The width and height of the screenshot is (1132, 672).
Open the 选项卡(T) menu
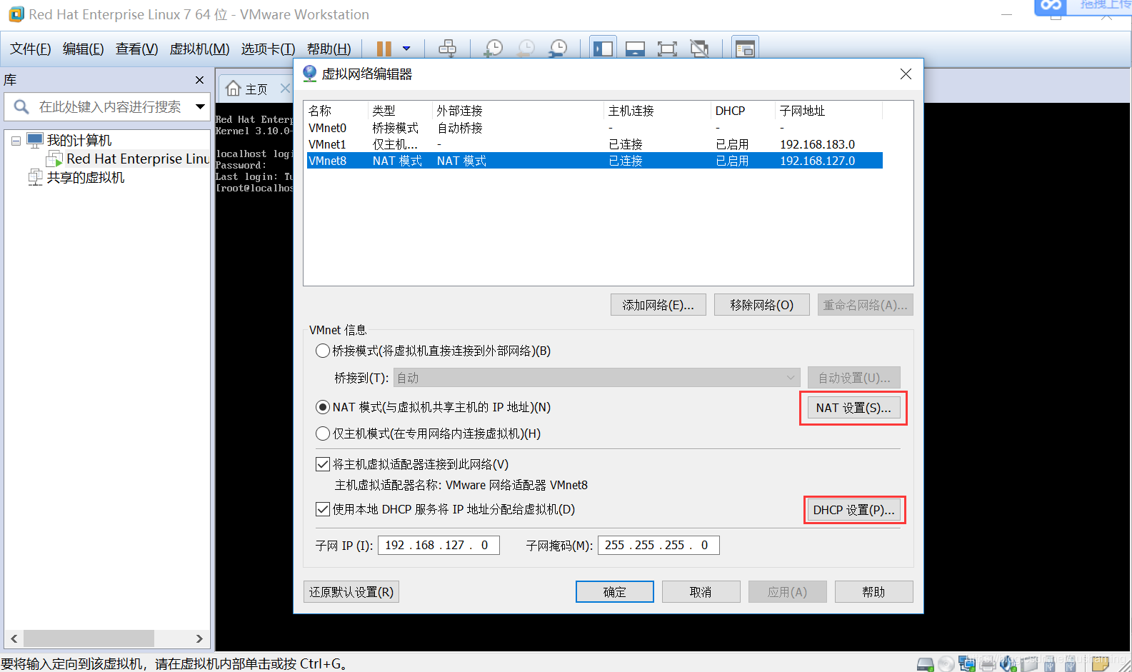[268, 49]
